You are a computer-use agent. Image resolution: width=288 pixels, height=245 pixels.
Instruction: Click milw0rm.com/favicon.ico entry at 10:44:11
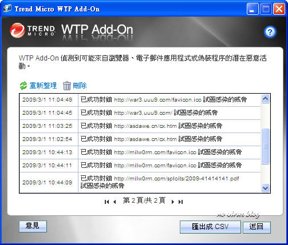tap(161, 165)
